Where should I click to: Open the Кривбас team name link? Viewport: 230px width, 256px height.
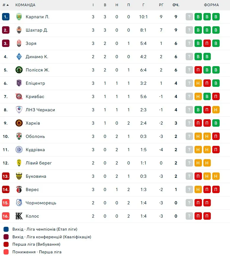[x=35, y=97]
